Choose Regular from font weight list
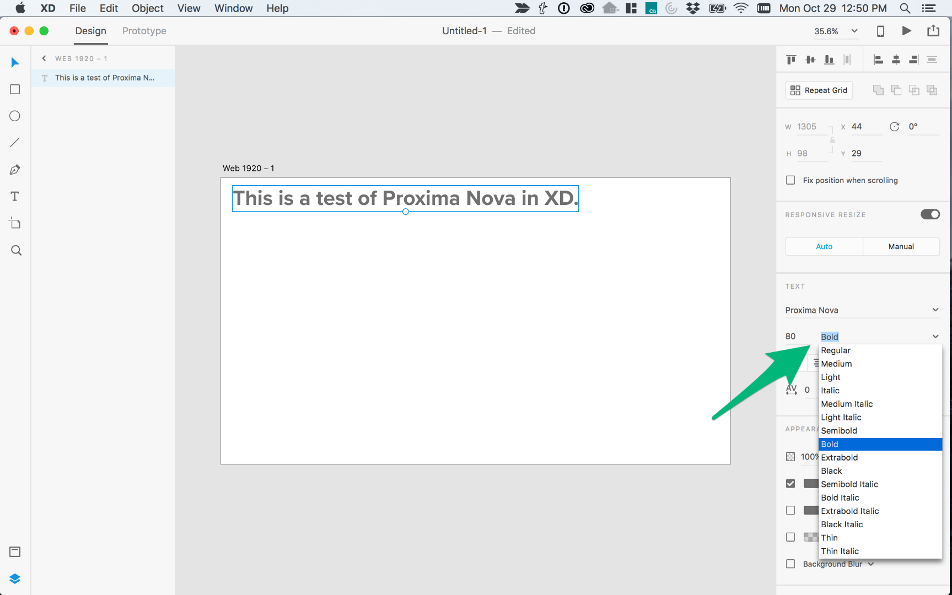Screen dimensions: 952x595 pyautogui.click(x=880, y=350)
